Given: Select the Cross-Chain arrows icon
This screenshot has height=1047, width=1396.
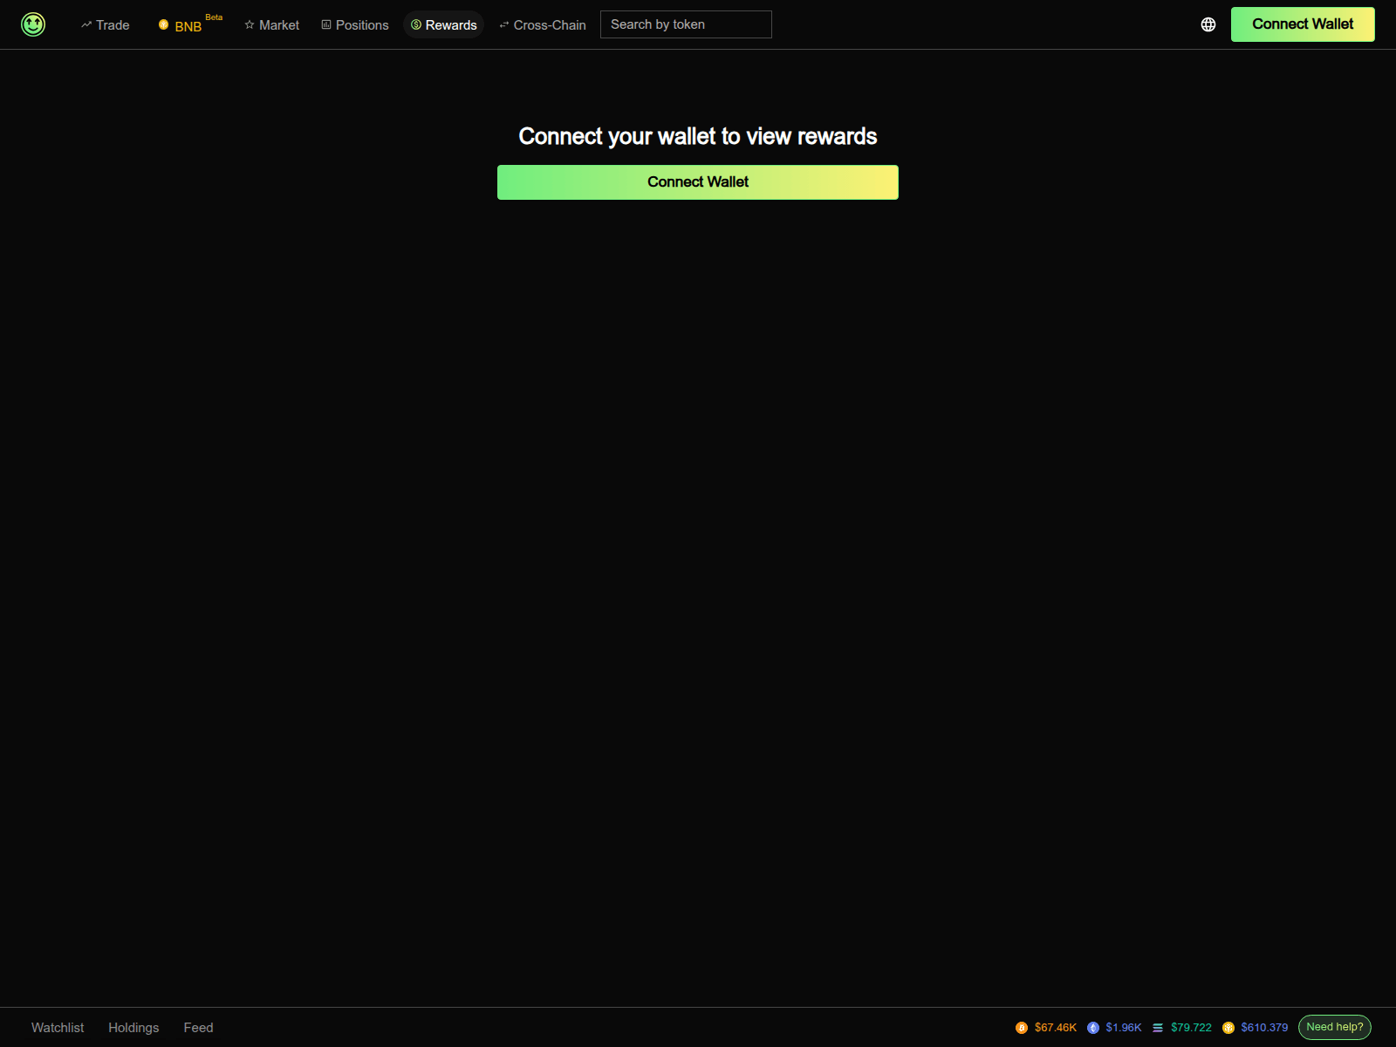Looking at the screenshot, I should [503, 24].
